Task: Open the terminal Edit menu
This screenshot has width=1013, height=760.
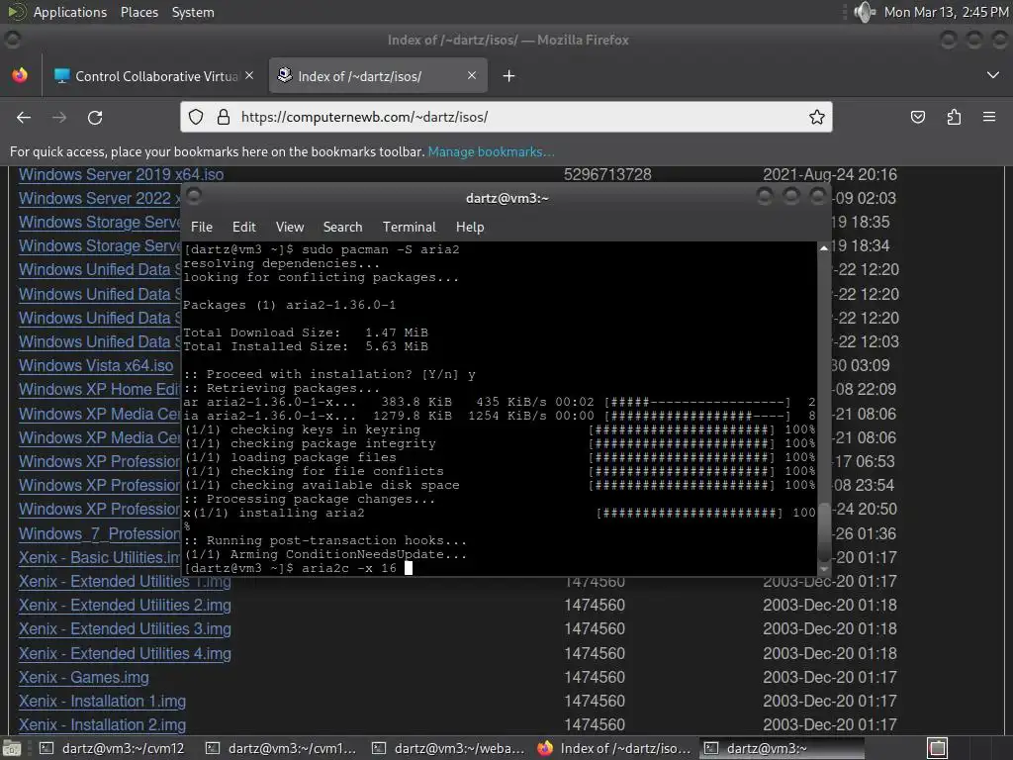Action: (243, 227)
